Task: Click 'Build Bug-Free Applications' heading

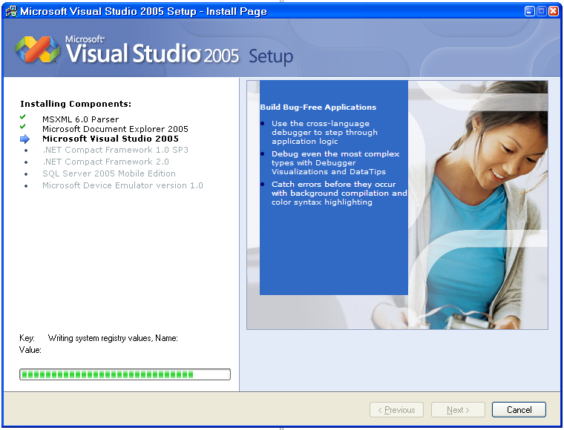Action: click(318, 107)
